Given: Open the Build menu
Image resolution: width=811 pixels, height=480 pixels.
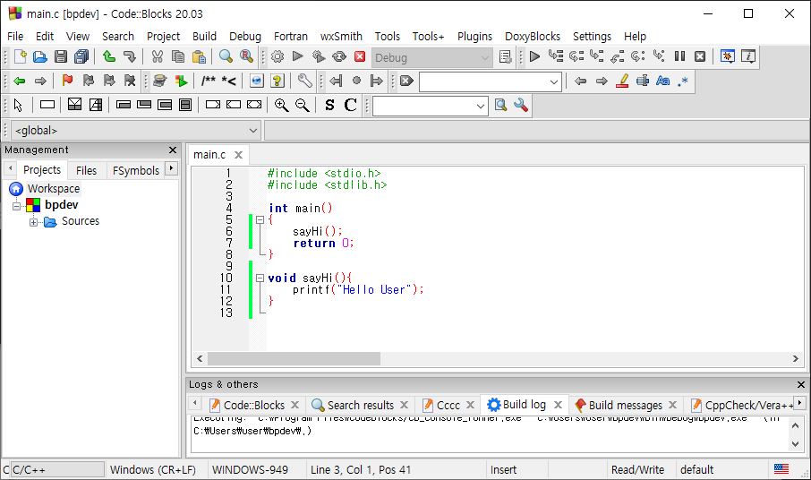Looking at the screenshot, I should [x=204, y=36].
